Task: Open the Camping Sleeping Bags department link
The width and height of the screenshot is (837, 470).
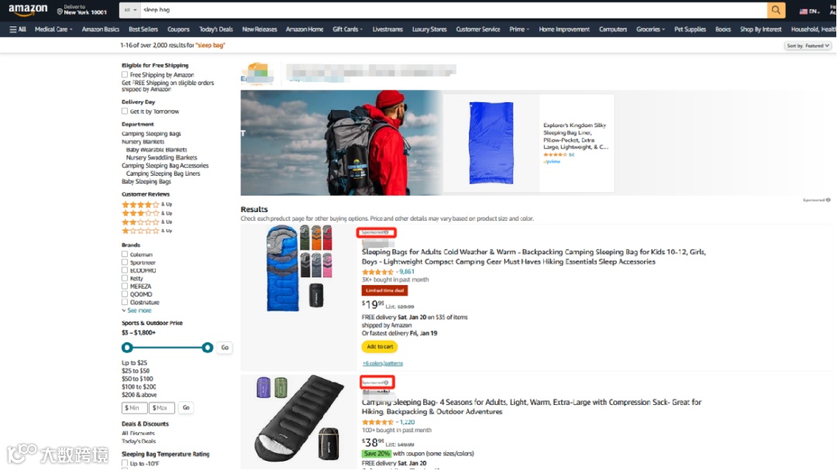Action: tap(151, 134)
